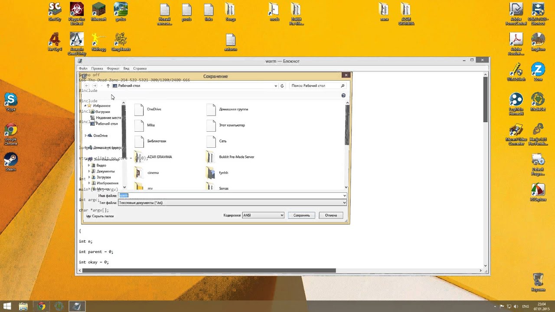The width and height of the screenshot is (555, 312).
Task: Select the FSCapture desktop icon
Action: click(x=538, y=192)
